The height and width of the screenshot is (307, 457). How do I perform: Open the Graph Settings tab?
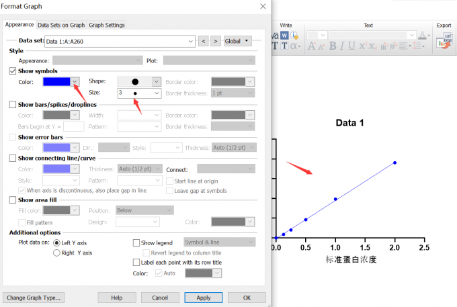pyautogui.click(x=107, y=25)
